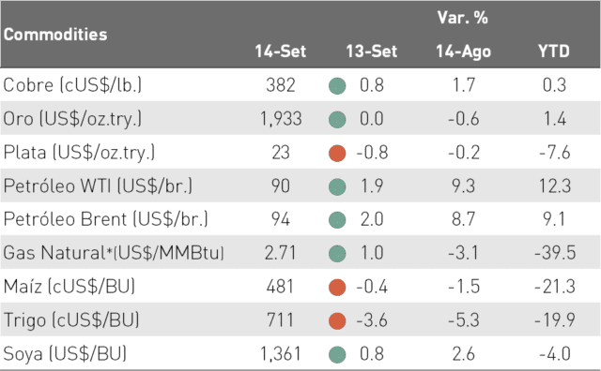Image resolution: width=601 pixels, height=371 pixels.
Task: Click the red indicator dot for Maíz
Action: (x=337, y=288)
